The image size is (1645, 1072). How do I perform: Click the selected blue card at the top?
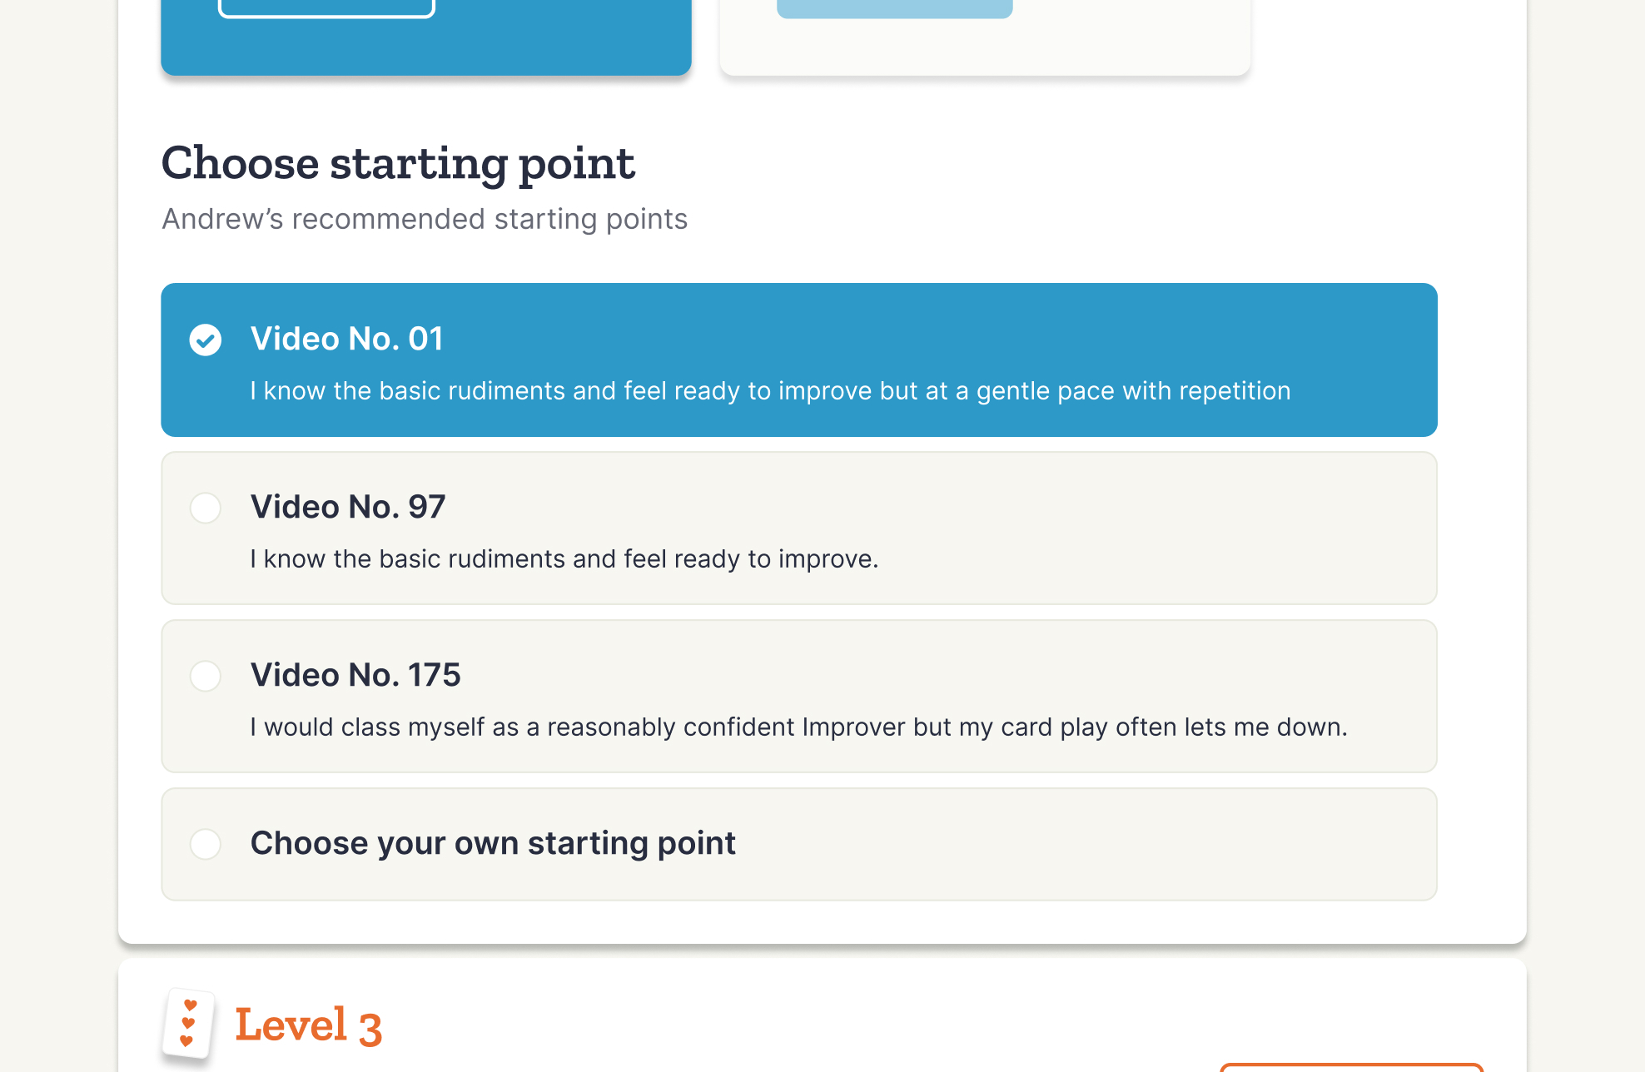(425, 37)
